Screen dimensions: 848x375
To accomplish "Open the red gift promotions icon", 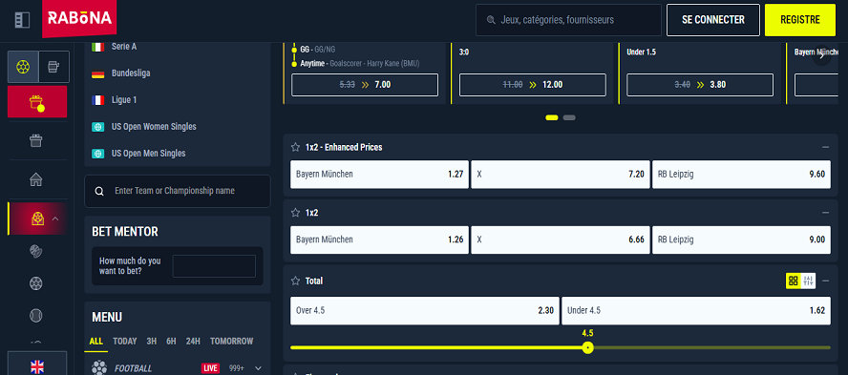I will [x=37, y=101].
